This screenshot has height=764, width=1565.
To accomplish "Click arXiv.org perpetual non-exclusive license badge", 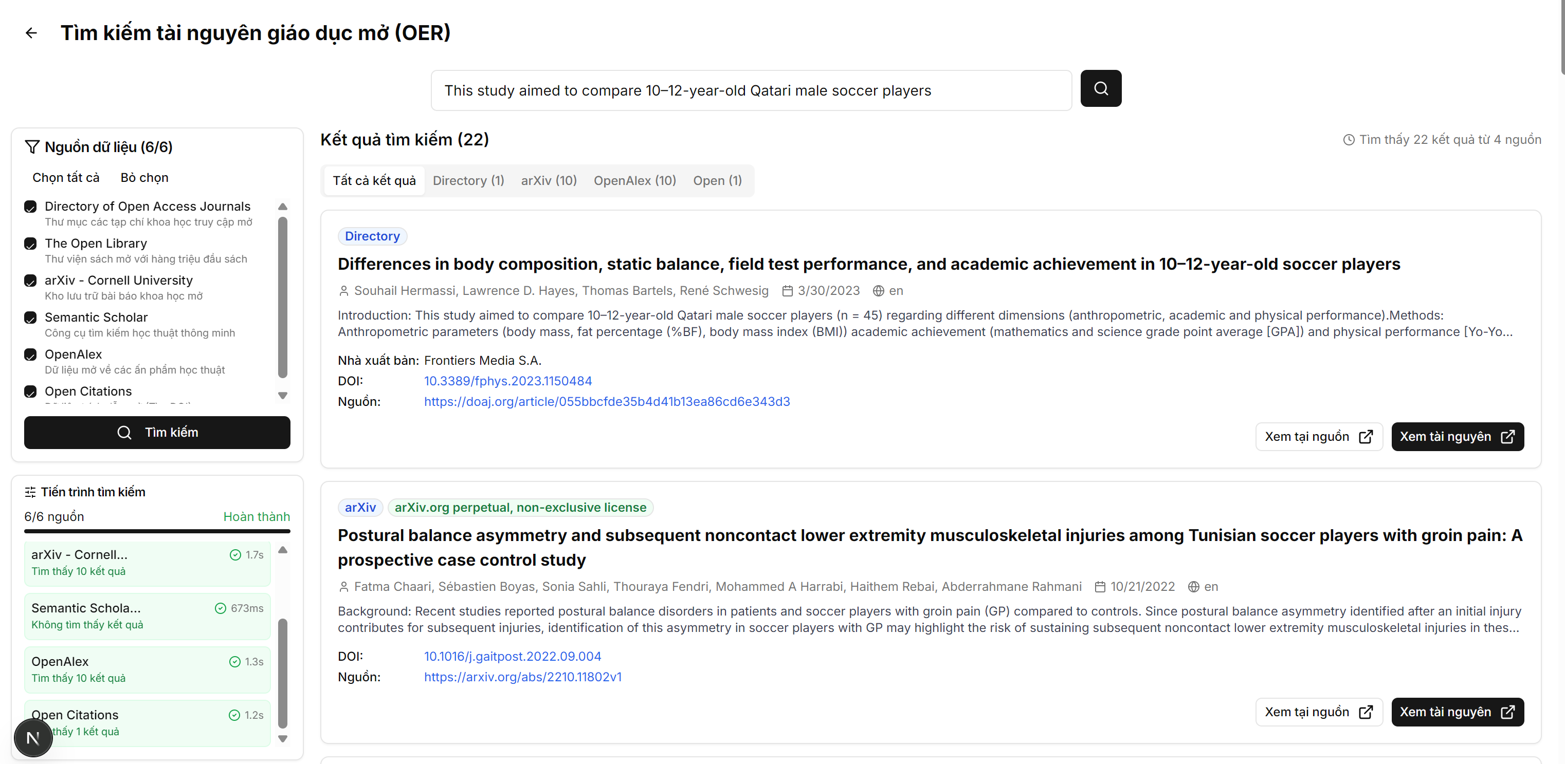I will click(521, 508).
